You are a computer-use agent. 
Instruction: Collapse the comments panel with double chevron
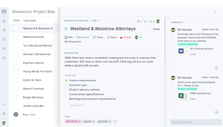(168, 18)
